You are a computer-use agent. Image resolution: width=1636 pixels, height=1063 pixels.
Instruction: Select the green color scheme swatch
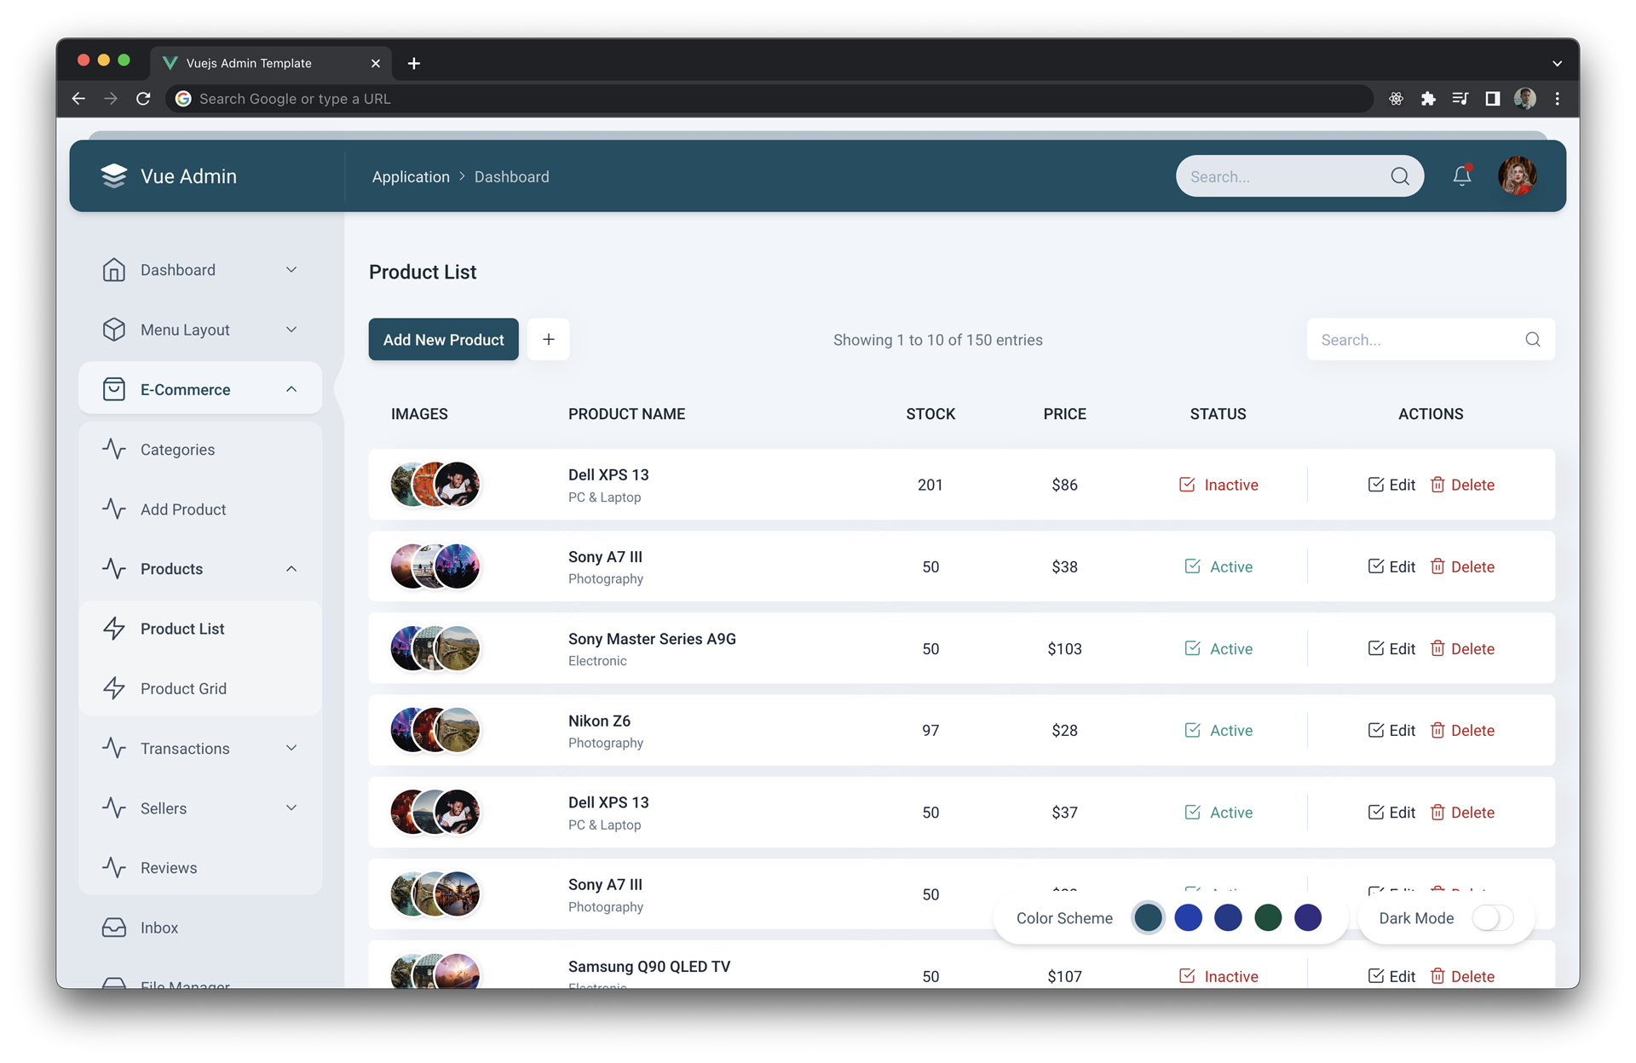(1268, 917)
